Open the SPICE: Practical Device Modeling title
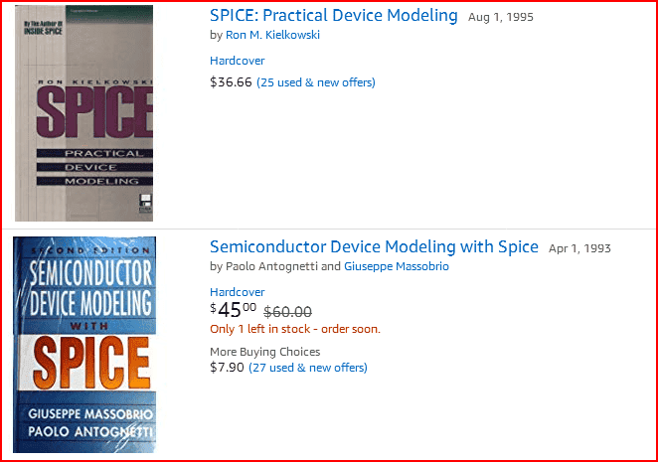The image size is (658, 462). tap(333, 16)
